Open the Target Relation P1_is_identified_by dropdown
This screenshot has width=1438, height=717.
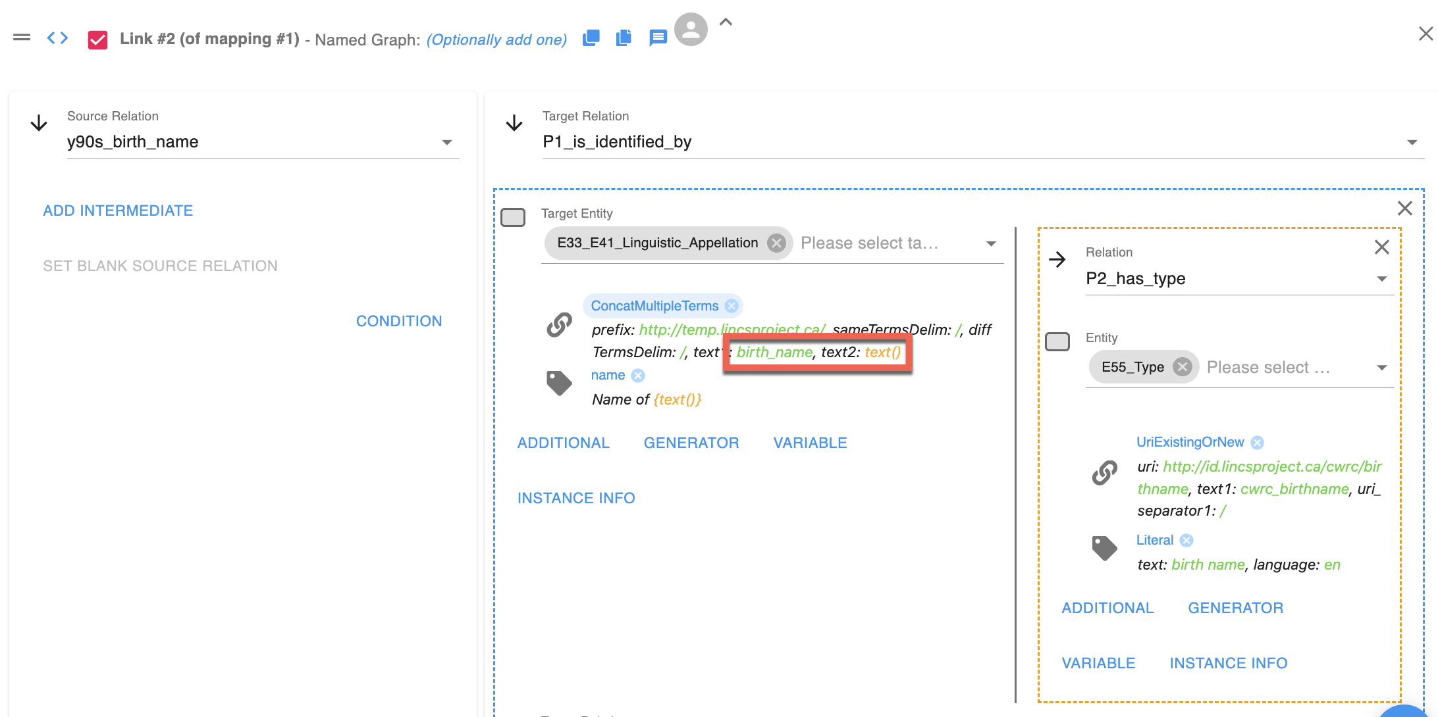(1412, 142)
